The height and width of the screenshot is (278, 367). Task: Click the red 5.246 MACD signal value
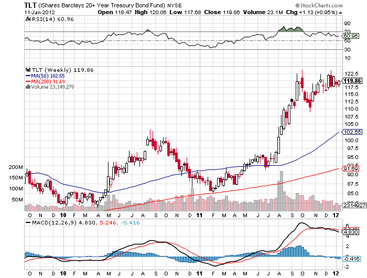[x=108, y=222]
